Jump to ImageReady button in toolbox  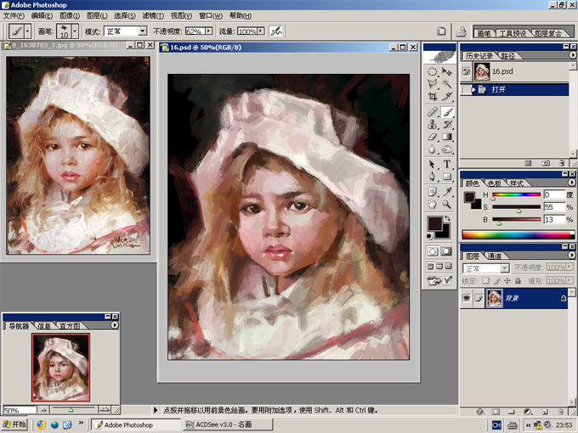coord(439,281)
